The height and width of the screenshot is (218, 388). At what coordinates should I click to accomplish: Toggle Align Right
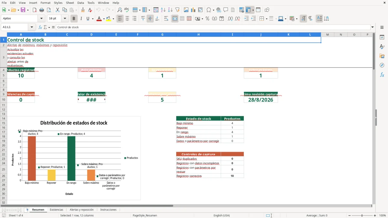click(x=134, y=19)
